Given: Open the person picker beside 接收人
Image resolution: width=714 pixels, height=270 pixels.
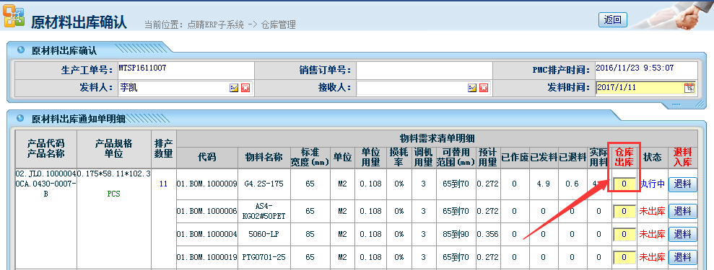Looking at the screenshot, I should point(472,88).
